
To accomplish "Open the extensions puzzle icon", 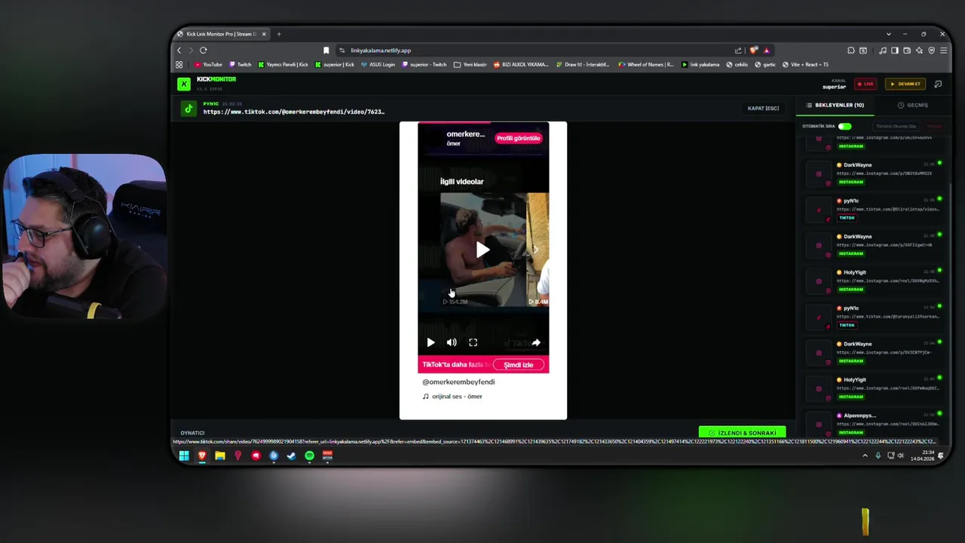I will (851, 51).
